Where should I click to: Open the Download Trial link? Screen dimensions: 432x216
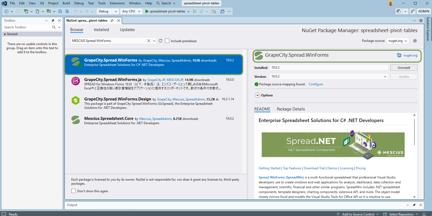point(314,168)
